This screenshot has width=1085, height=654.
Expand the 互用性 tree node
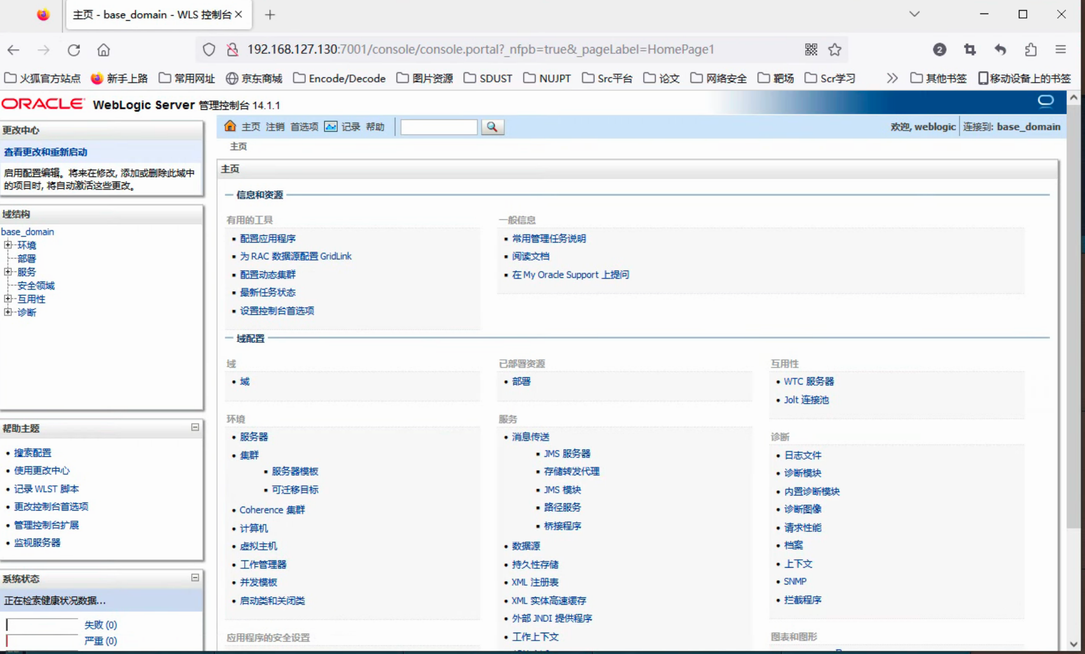coord(8,298)
